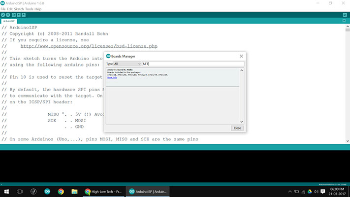
Task: Click the Verify sketch checkmark icon
Action: [3, 15]
